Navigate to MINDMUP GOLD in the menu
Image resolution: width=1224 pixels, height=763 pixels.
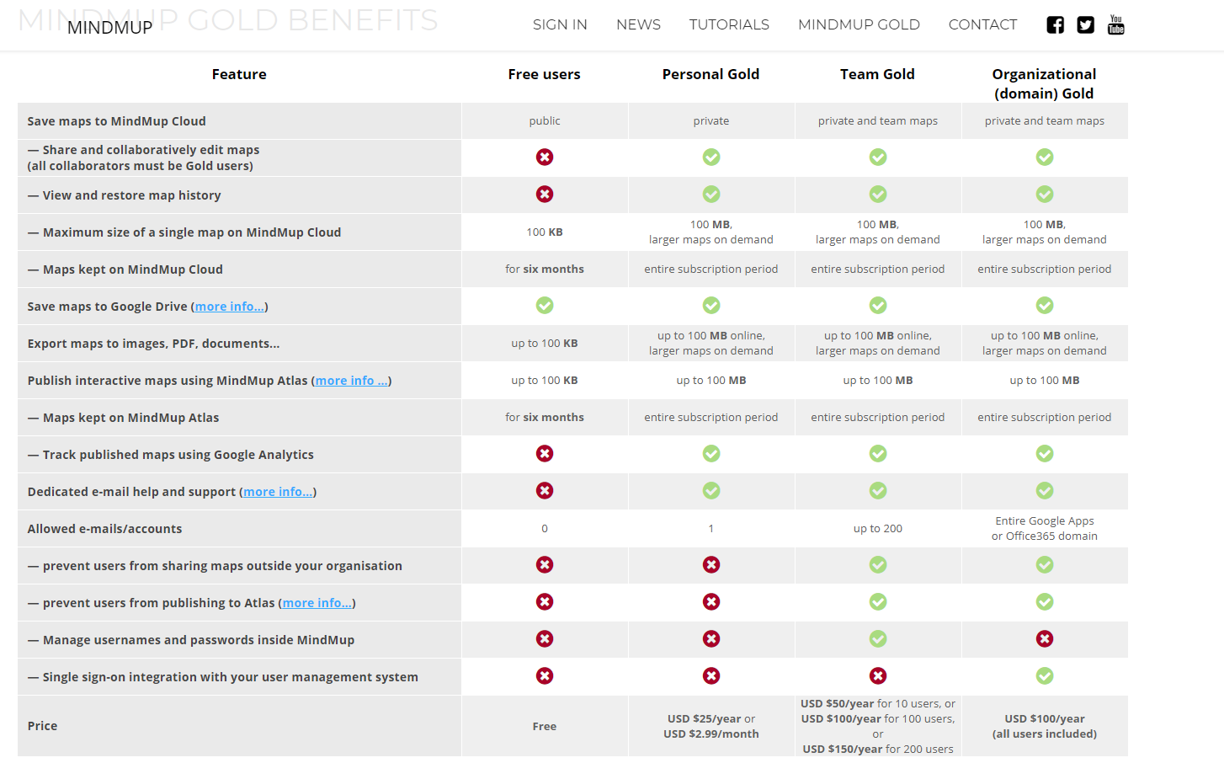859,25
